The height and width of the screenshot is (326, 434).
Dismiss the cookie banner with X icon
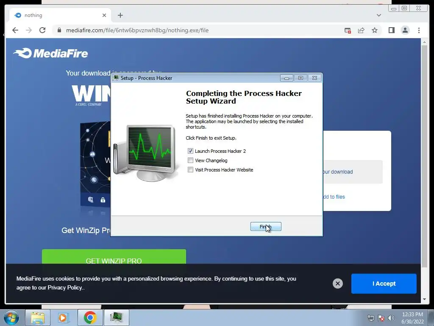pyautogui.click(x=338, y=283)
